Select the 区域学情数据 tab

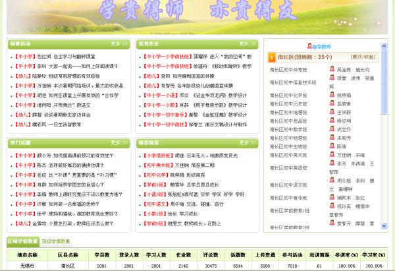point(22,242)
